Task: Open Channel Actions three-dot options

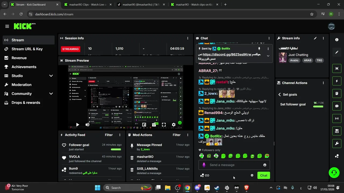Action: pyautogui.click(x=323, y=83)
